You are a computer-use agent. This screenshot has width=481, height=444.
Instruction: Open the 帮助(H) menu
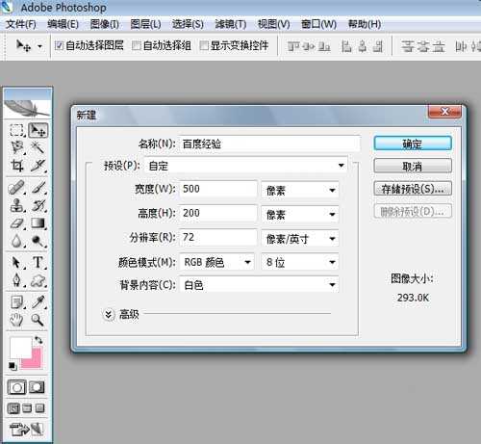[x=365, y=24]
